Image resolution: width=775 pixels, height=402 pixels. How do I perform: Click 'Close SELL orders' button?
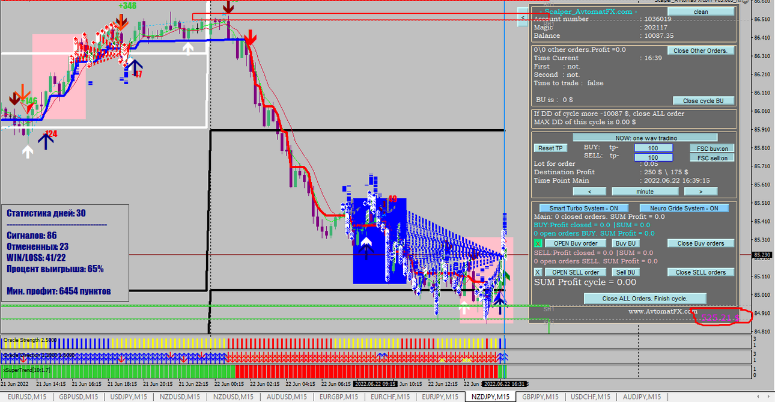[701, 272]
